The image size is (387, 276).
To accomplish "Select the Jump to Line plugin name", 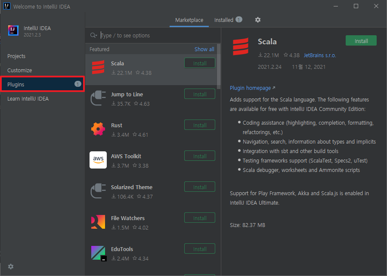I will [x=127, y=95].
